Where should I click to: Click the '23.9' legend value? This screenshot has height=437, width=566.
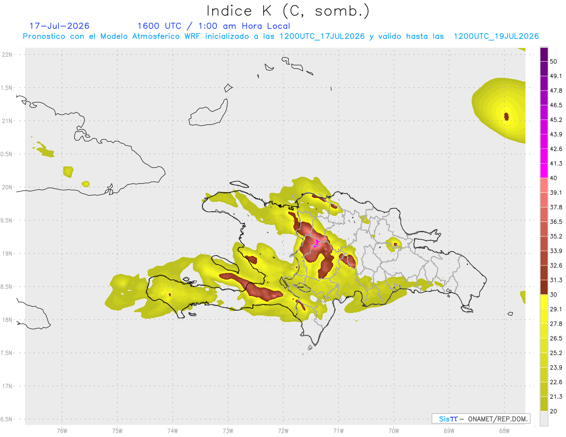click(x=556, y=367)
